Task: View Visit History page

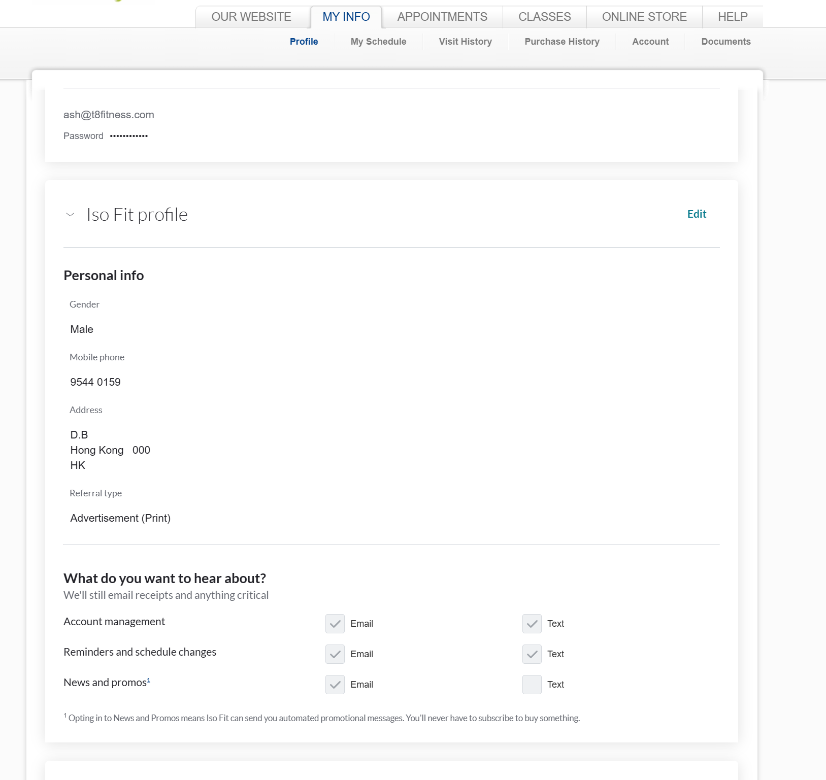Action: click(x=465, y=42)
